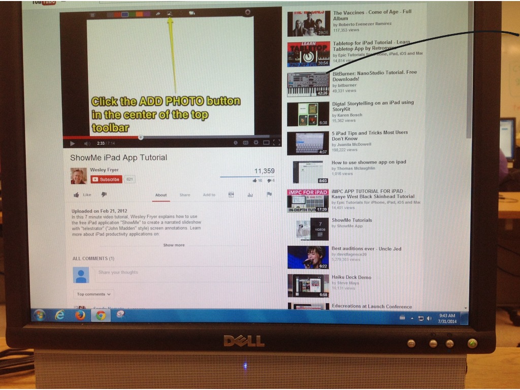Open the transcript icon beside Add to
Viewport: 520px width, 390px height.
pyautogui.click(x=231, y=194)
